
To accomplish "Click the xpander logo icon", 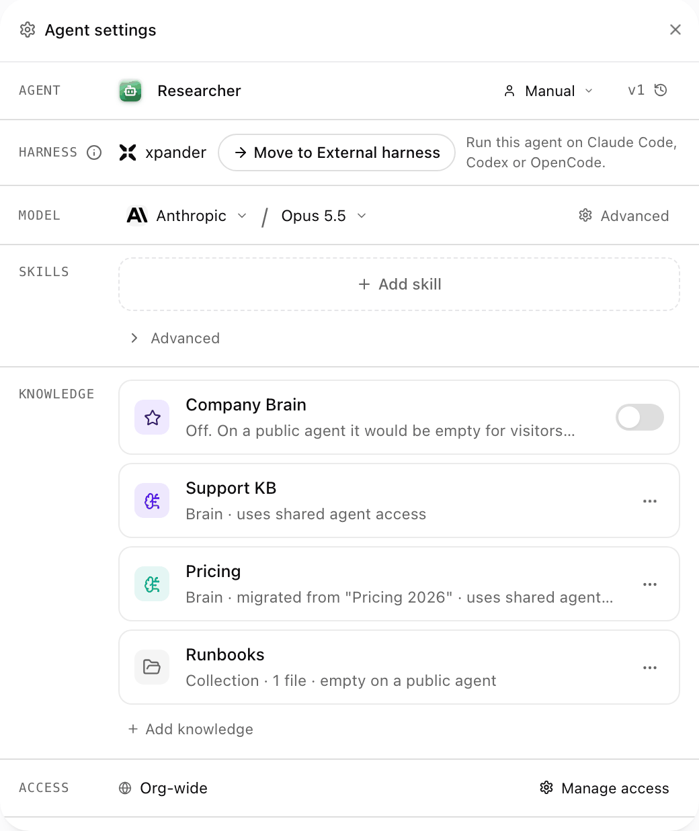I will coord(128,152).
